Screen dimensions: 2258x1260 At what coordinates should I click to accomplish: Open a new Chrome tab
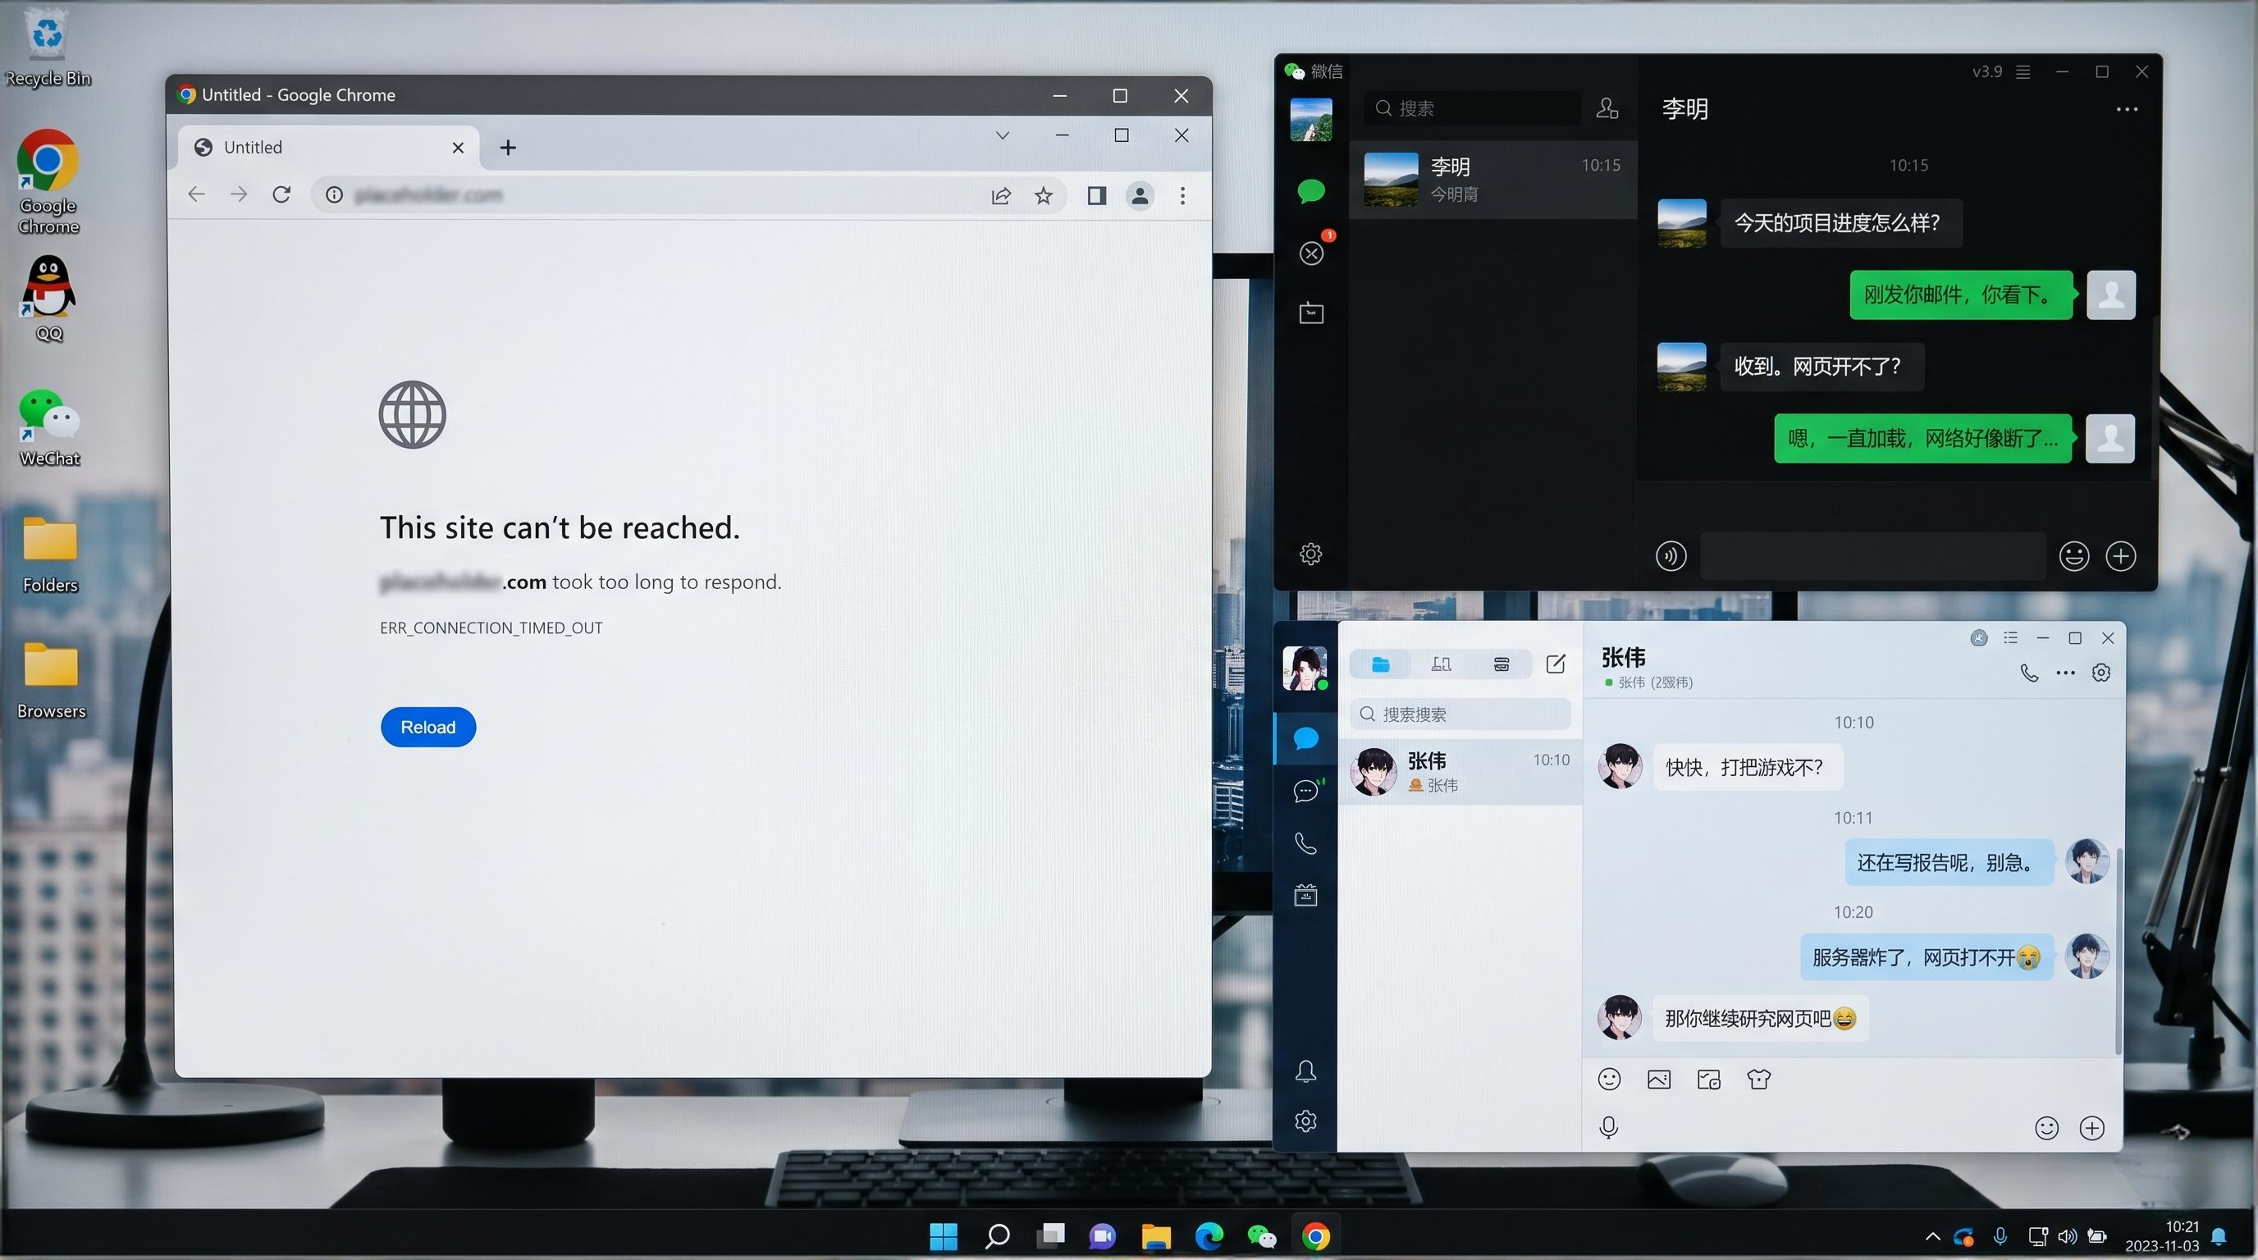508,147
